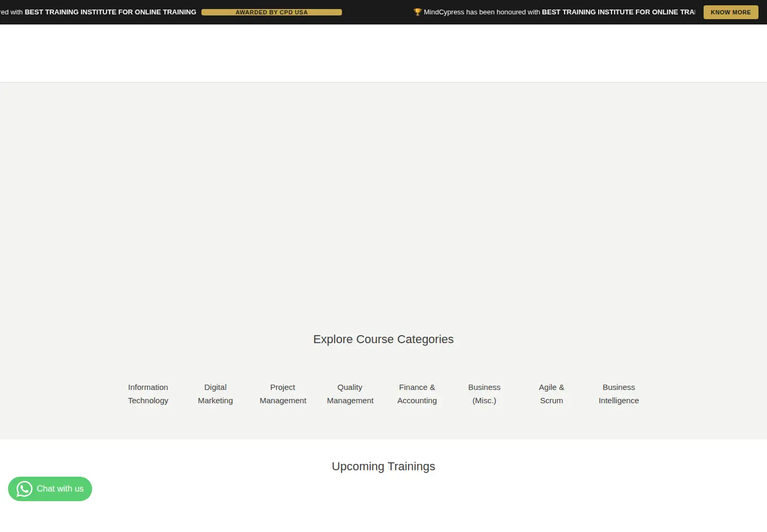Open Business Intelligence category
Screen dimensions: 767x532
tap(618, 394)
